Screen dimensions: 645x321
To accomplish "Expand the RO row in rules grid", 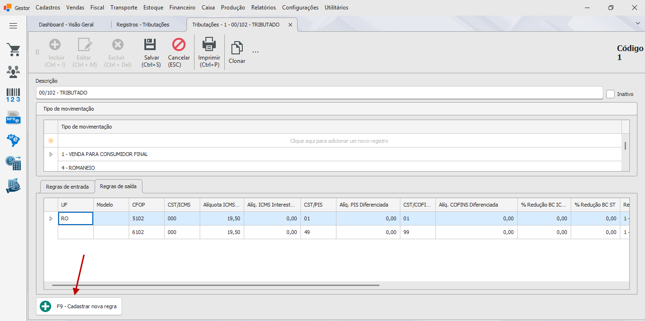I will 51,218.
